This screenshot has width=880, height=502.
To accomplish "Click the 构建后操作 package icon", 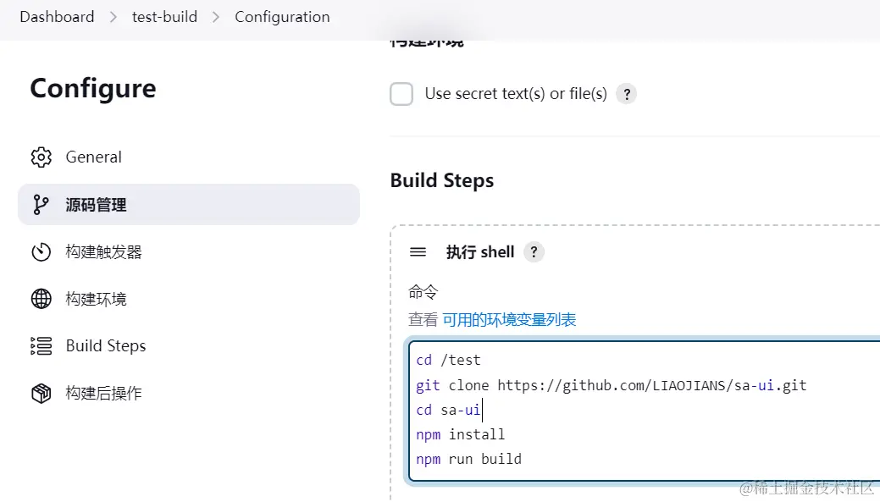I will [41, 393].
